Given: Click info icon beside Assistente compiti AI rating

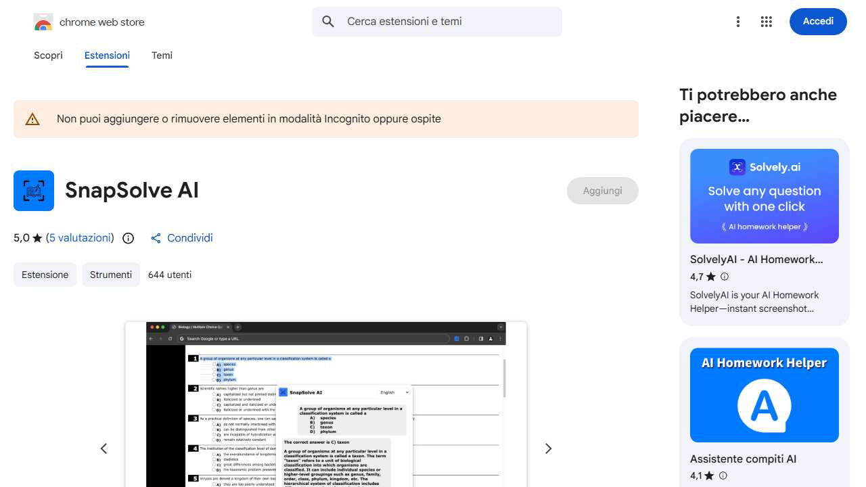Looking at the screenshot, I should [x=723, y=476].
